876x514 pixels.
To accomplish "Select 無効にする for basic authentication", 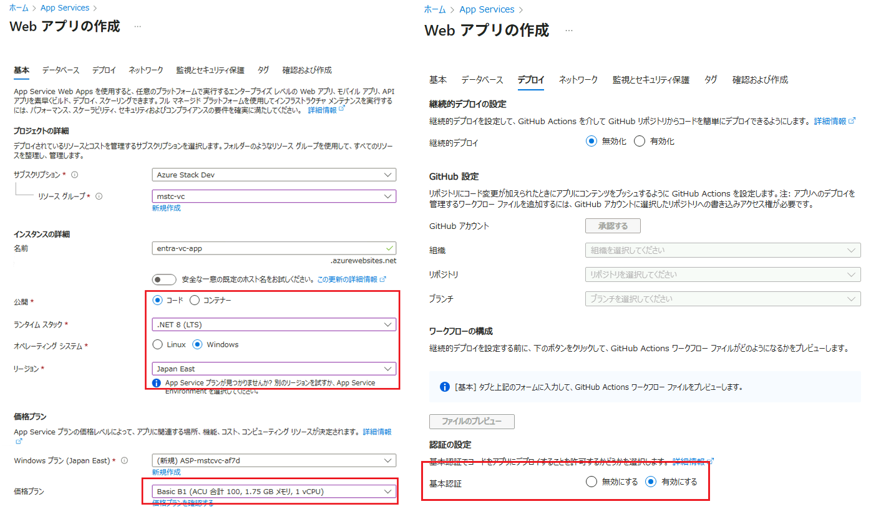I will click(591, 482).
